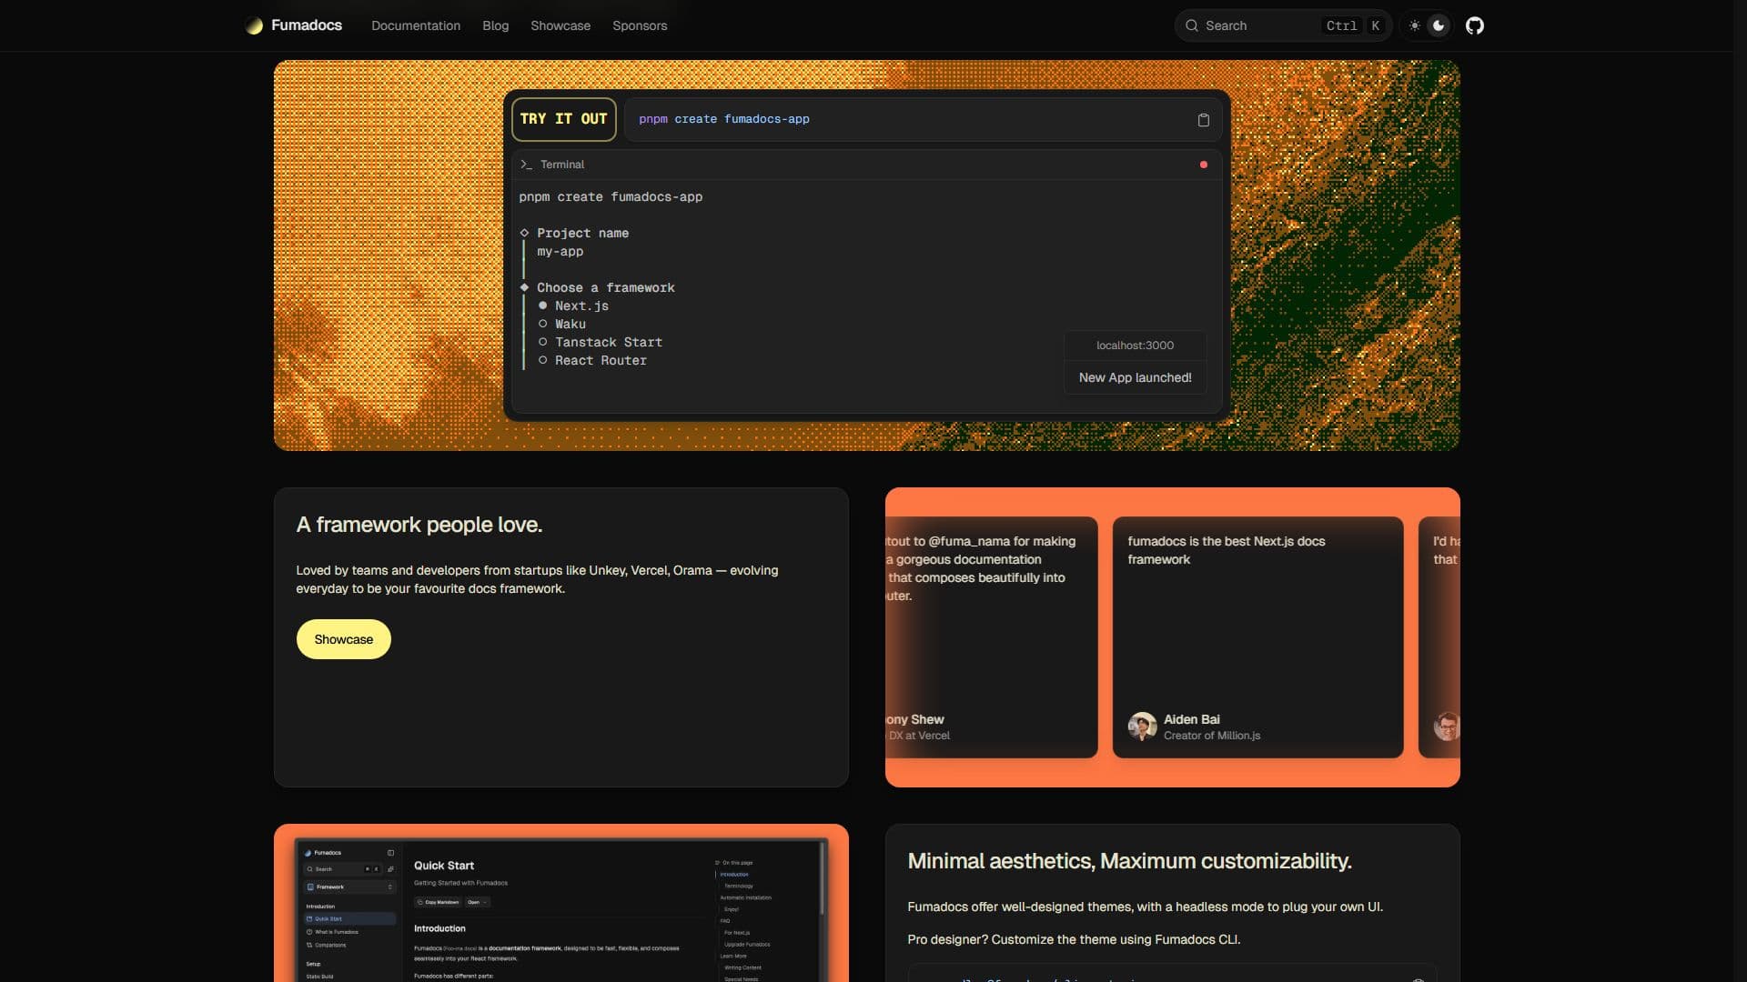Viewport: 1747px width, 982px height.
Task: Click the New App launched! notification
Action: coord(1135,377)
